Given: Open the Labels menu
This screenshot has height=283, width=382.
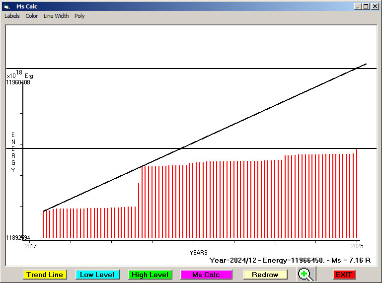Looking at the screenshot, I should pos(12,16).
